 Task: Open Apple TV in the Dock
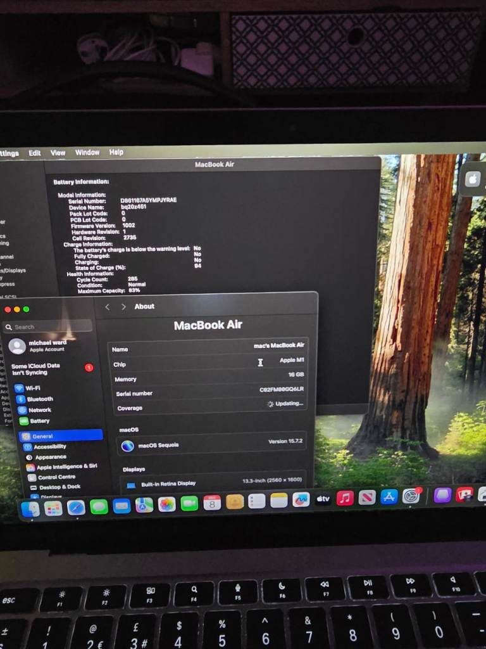click(323, 499)
